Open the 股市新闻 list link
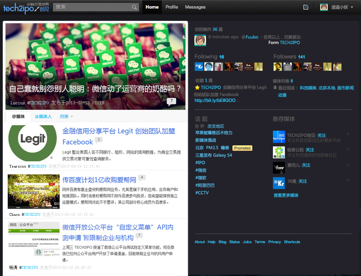Screen dimensions: 361x276 [x=345, y=88]
